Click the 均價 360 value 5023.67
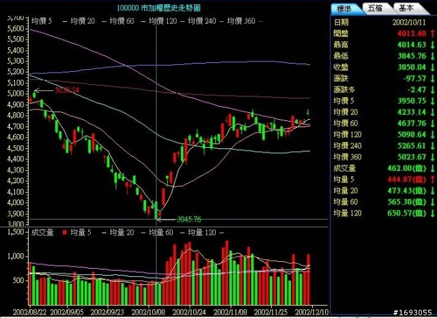 tap(412, 157)
